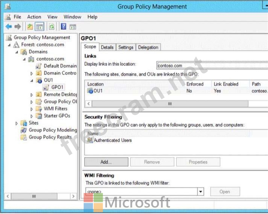Click the Domain Controllers OU folder icon
Viewport: 268px width, 214px height.
39,73
